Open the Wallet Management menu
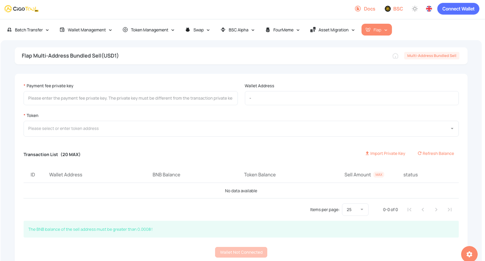 (x=86, y=30)
